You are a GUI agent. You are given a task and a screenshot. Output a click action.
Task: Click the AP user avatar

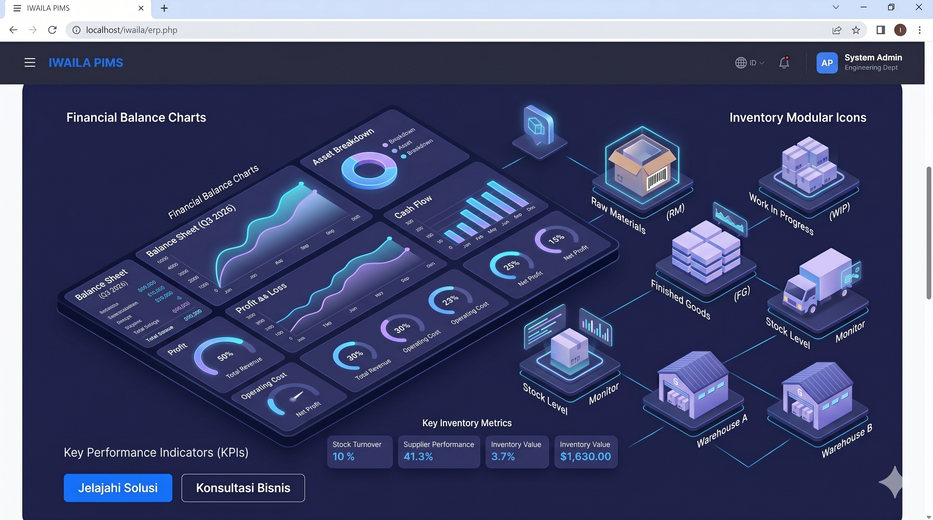[827, 63]
